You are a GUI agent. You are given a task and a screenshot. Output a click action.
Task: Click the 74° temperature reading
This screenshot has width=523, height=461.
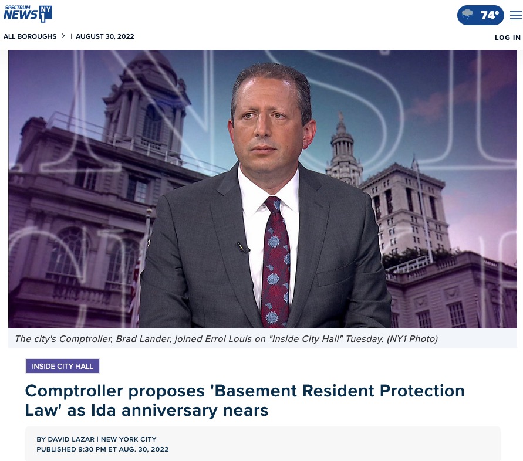[x=490, y=15]
